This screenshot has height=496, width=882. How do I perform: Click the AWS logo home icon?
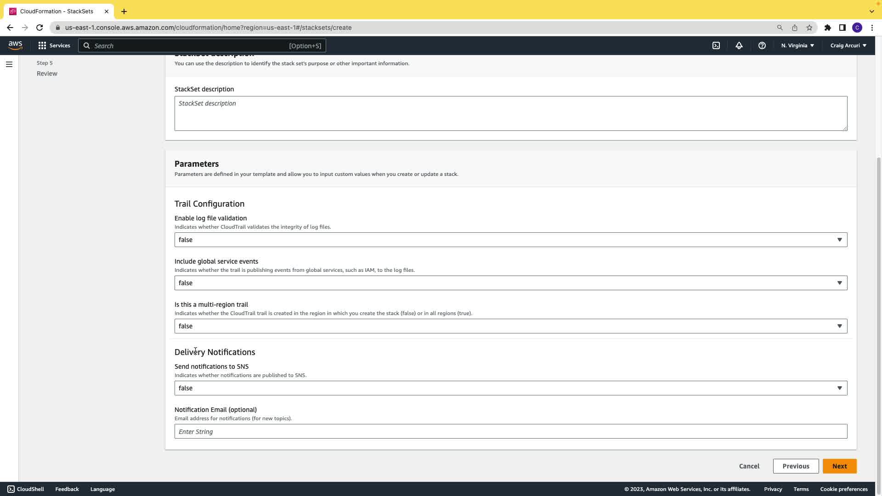pyautogui.click(x=15, y=45)
